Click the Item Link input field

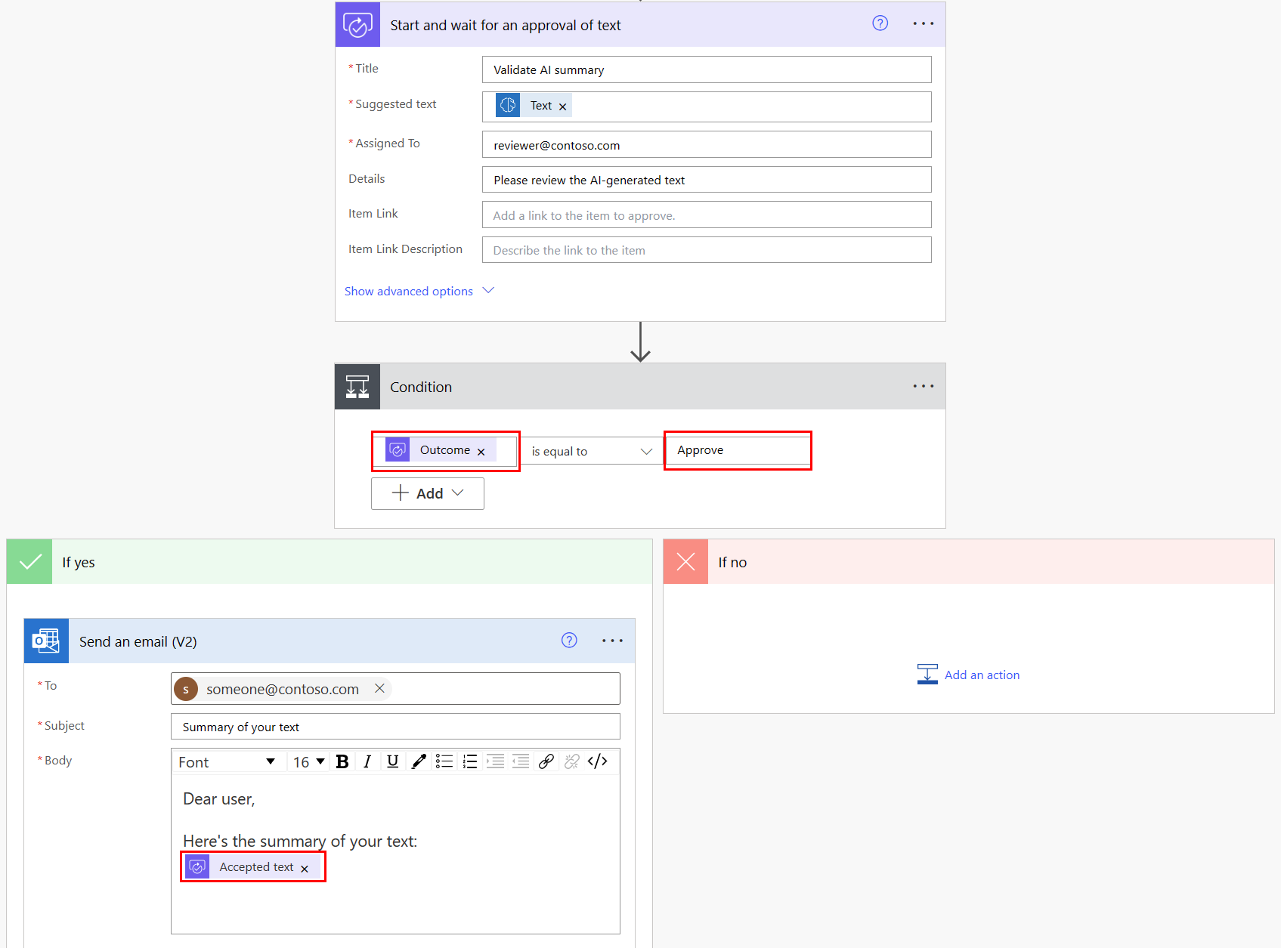click(x=707, y=215)
